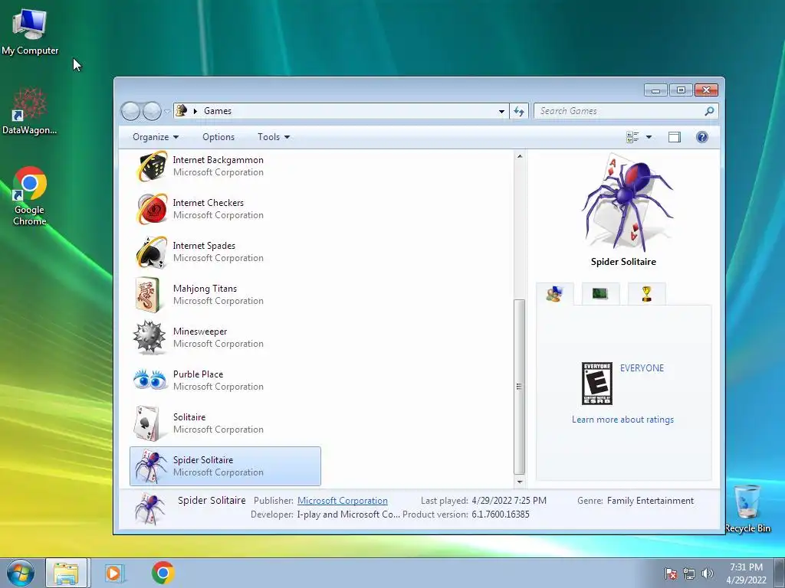Screen dimensions: 785x588
Task: Click the Windows Explorer taskbar button
Action: point(67,573)
